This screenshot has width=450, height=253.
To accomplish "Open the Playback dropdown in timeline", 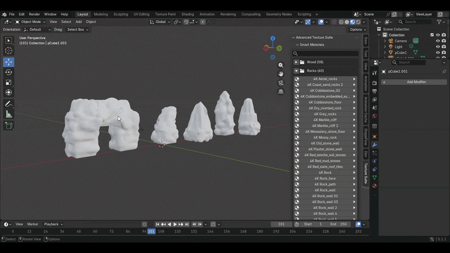I will pos(53,224).
